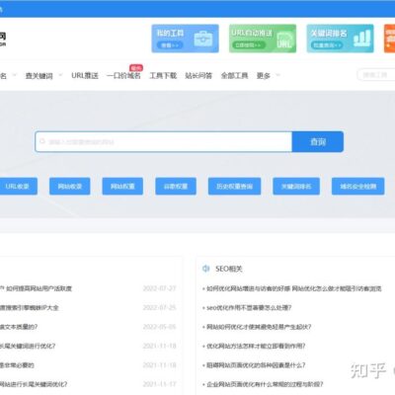Open left-list article ending 文本质量的?
This screenshot has width=395, height=395.
click(x=19, y=327)
